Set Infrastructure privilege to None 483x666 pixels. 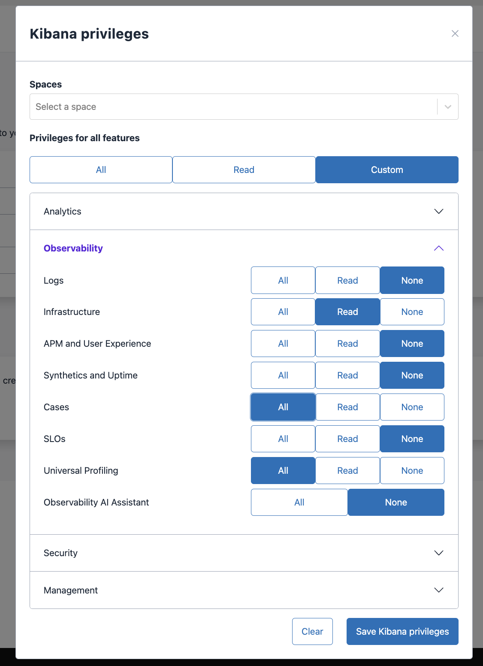point(412,312)
